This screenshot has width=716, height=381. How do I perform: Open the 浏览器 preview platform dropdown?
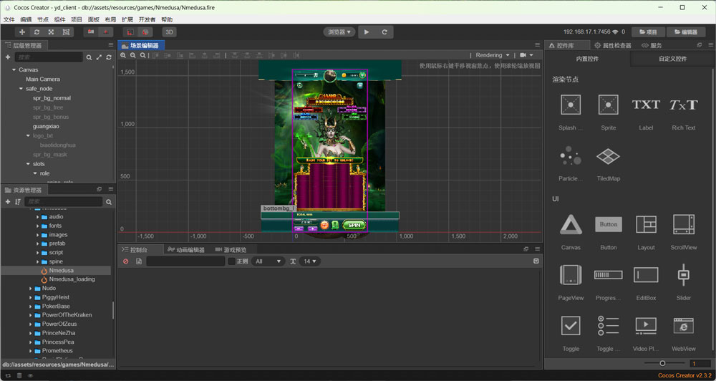coord(339,32)
